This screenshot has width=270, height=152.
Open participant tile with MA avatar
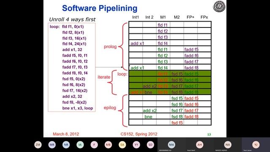coord(172,145)
